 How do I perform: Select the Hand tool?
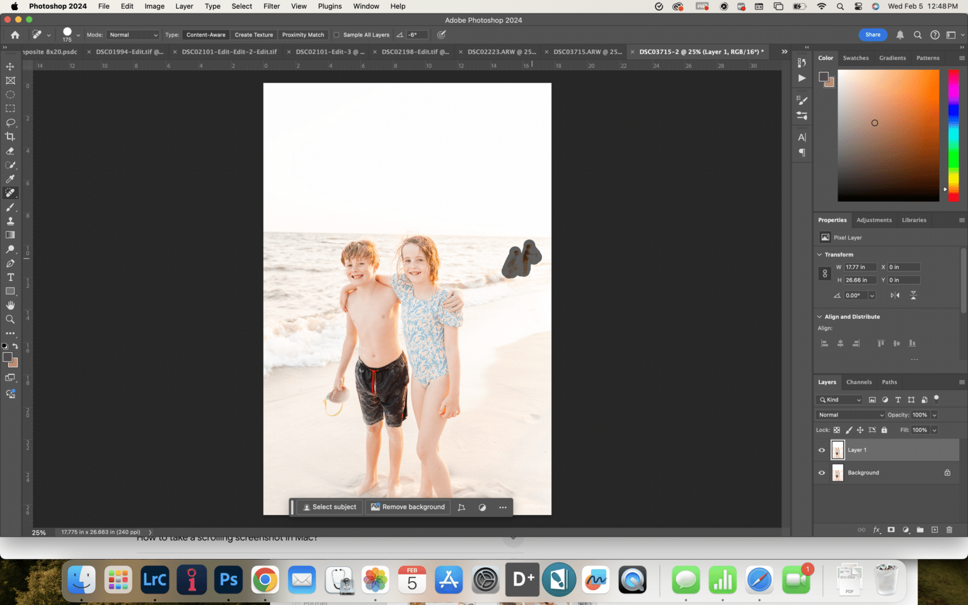tap(10, 305)
